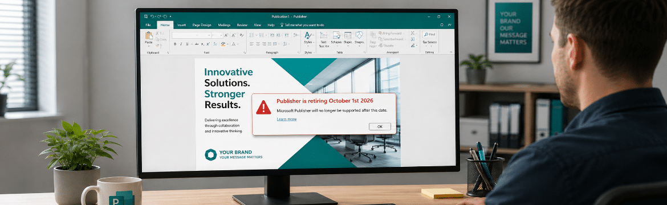Viewport: 667px width, 205px height.
Task: Open the Mailings ribbon tab
Action: [224, 25]
